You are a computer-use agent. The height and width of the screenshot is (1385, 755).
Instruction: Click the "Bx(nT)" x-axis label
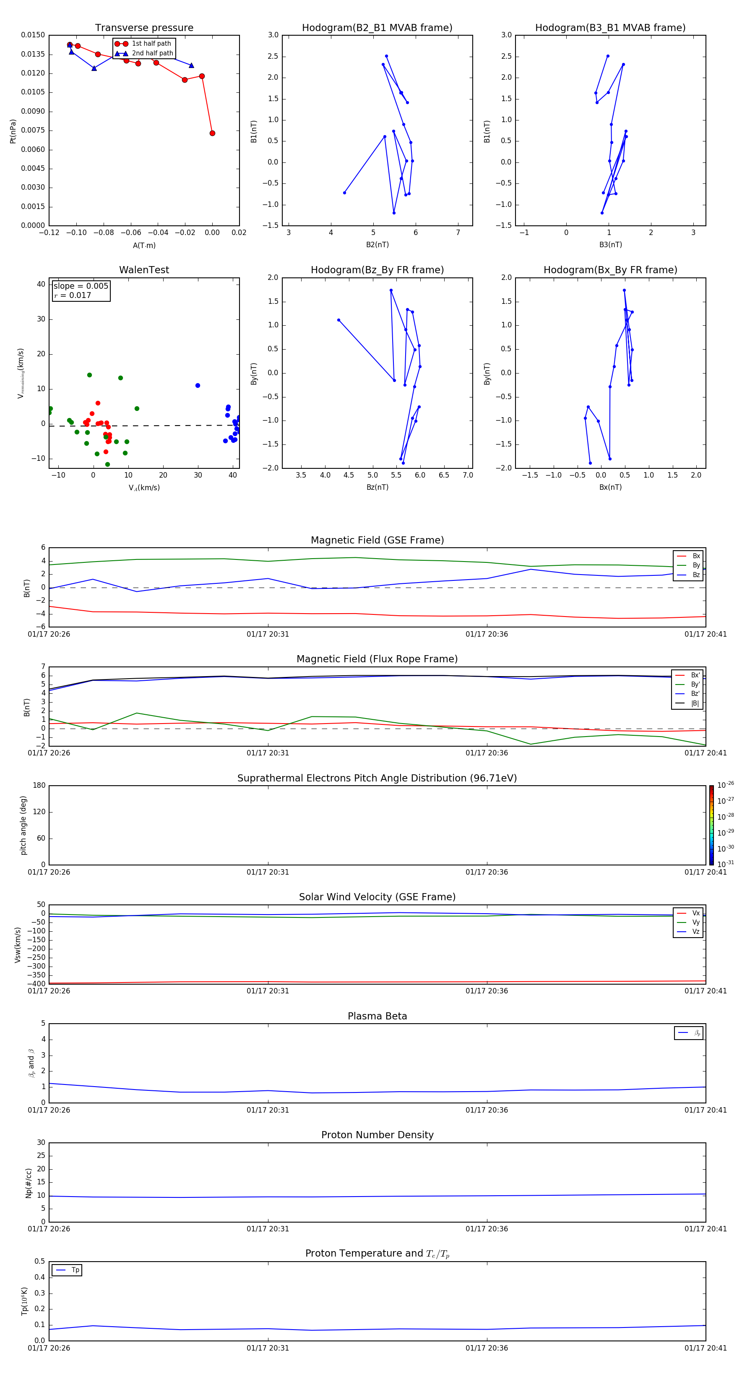tap(610, 487)
